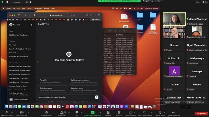Screen dimensions: 209x117
Task: Click the green share screen icon
Action: (x=93, y=112)
